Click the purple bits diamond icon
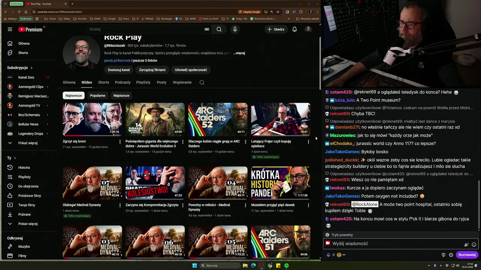This screenshot has width=481, height=270. (328, 255)
